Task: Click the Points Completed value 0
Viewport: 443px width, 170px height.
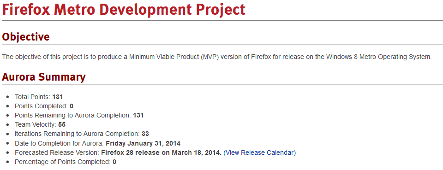Action: pyautogui.click(x=72, y=106)
